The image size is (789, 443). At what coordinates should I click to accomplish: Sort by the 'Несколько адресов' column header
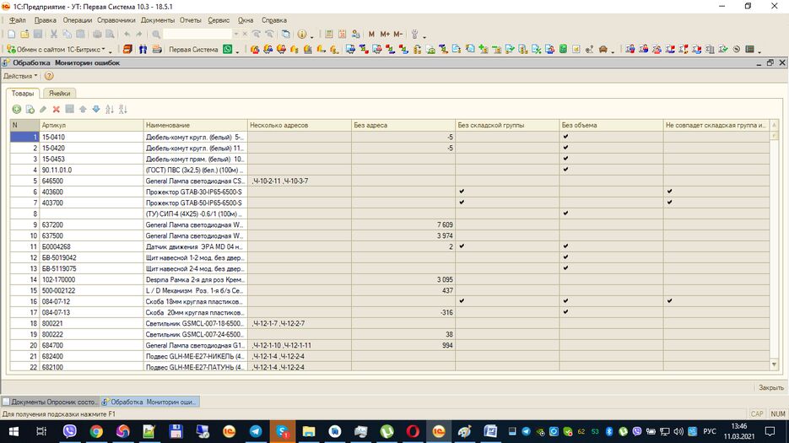tap(299, 125)
